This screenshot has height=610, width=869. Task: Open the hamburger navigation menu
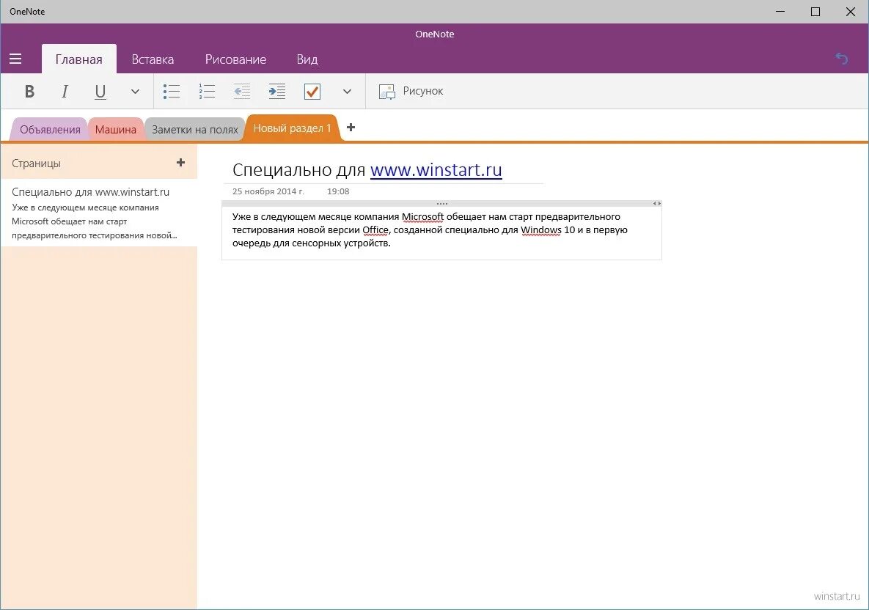[15, 59]
